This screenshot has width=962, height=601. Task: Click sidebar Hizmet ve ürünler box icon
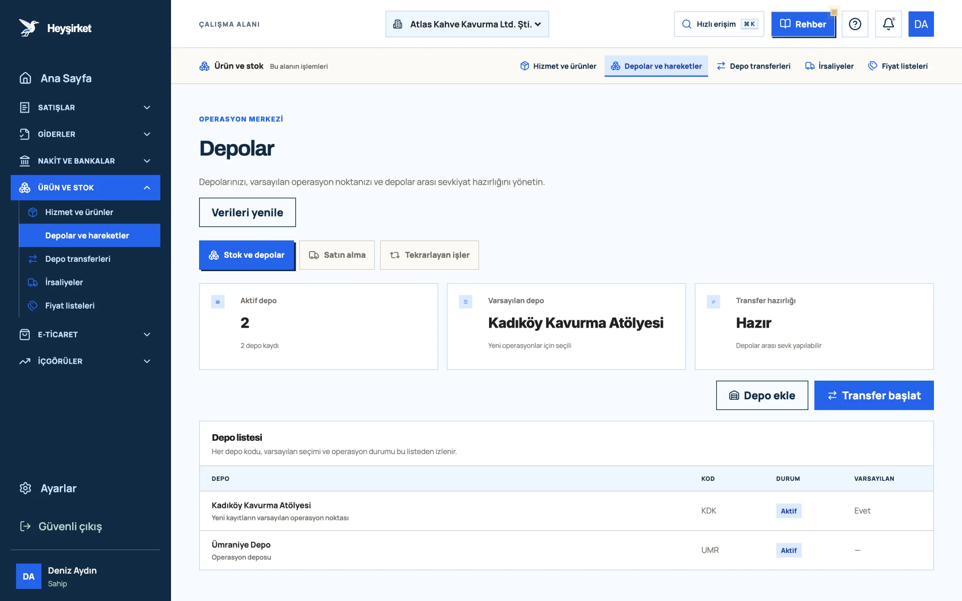[x=33, y=212]
